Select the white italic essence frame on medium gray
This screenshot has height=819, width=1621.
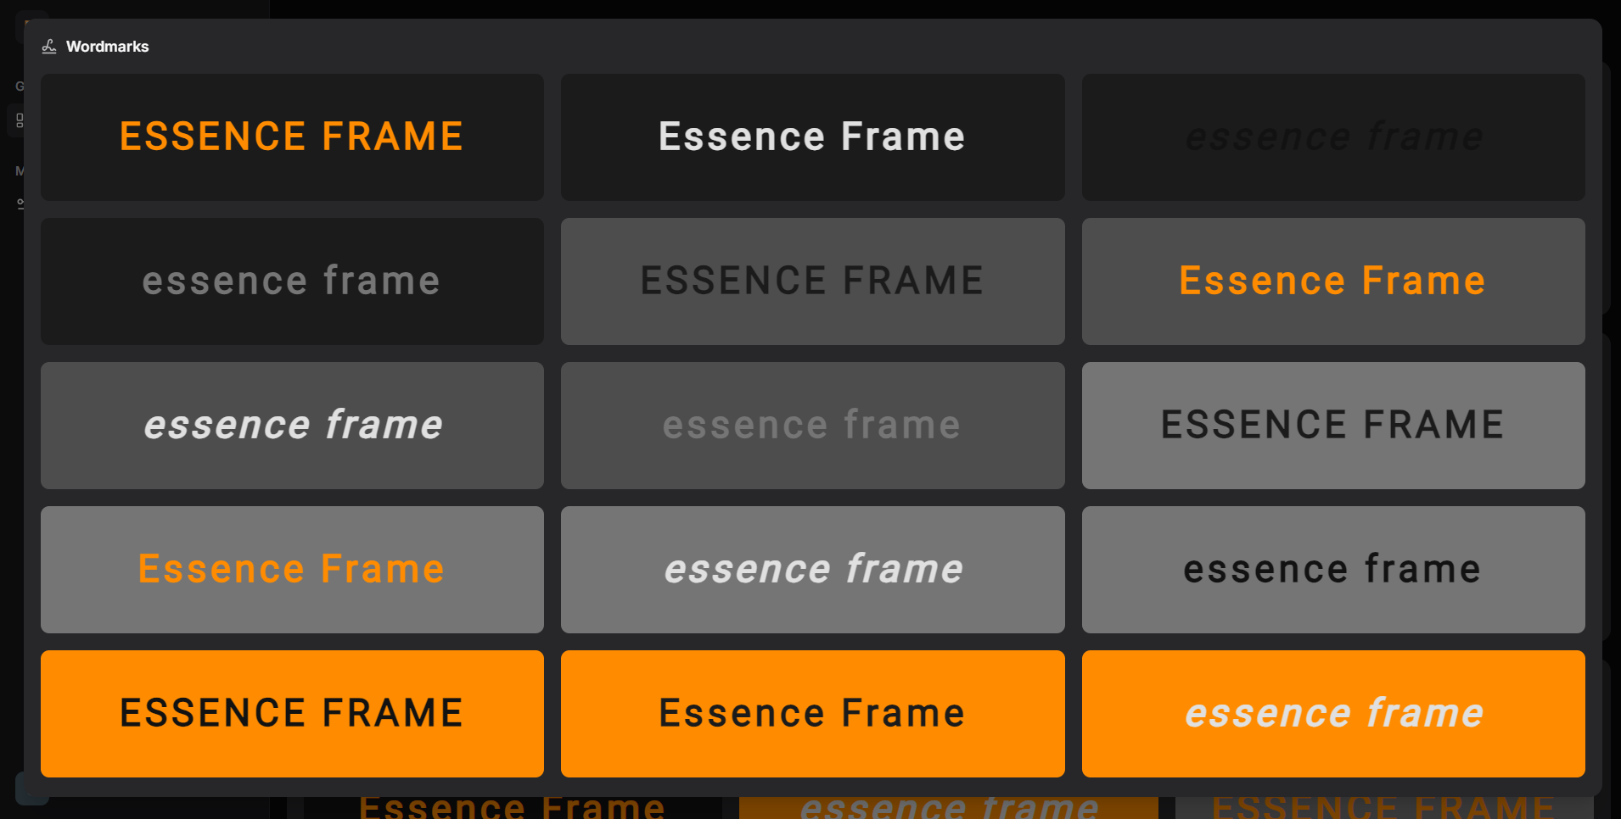click(x=811, y=569)
